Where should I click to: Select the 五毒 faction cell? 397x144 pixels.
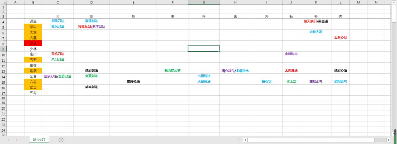[x=33, y=93]
